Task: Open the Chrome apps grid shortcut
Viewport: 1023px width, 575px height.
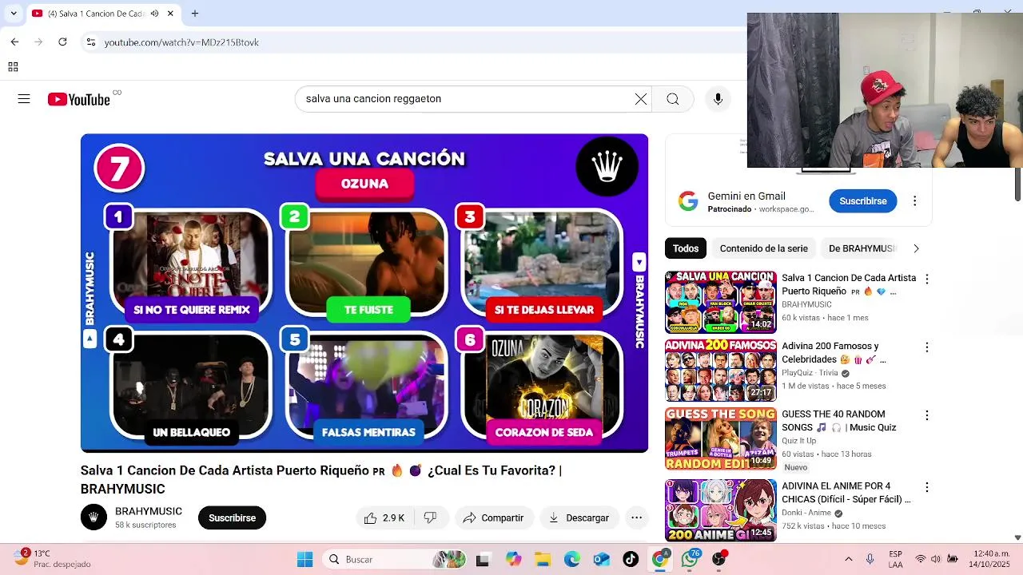Action: coord(13,67)
